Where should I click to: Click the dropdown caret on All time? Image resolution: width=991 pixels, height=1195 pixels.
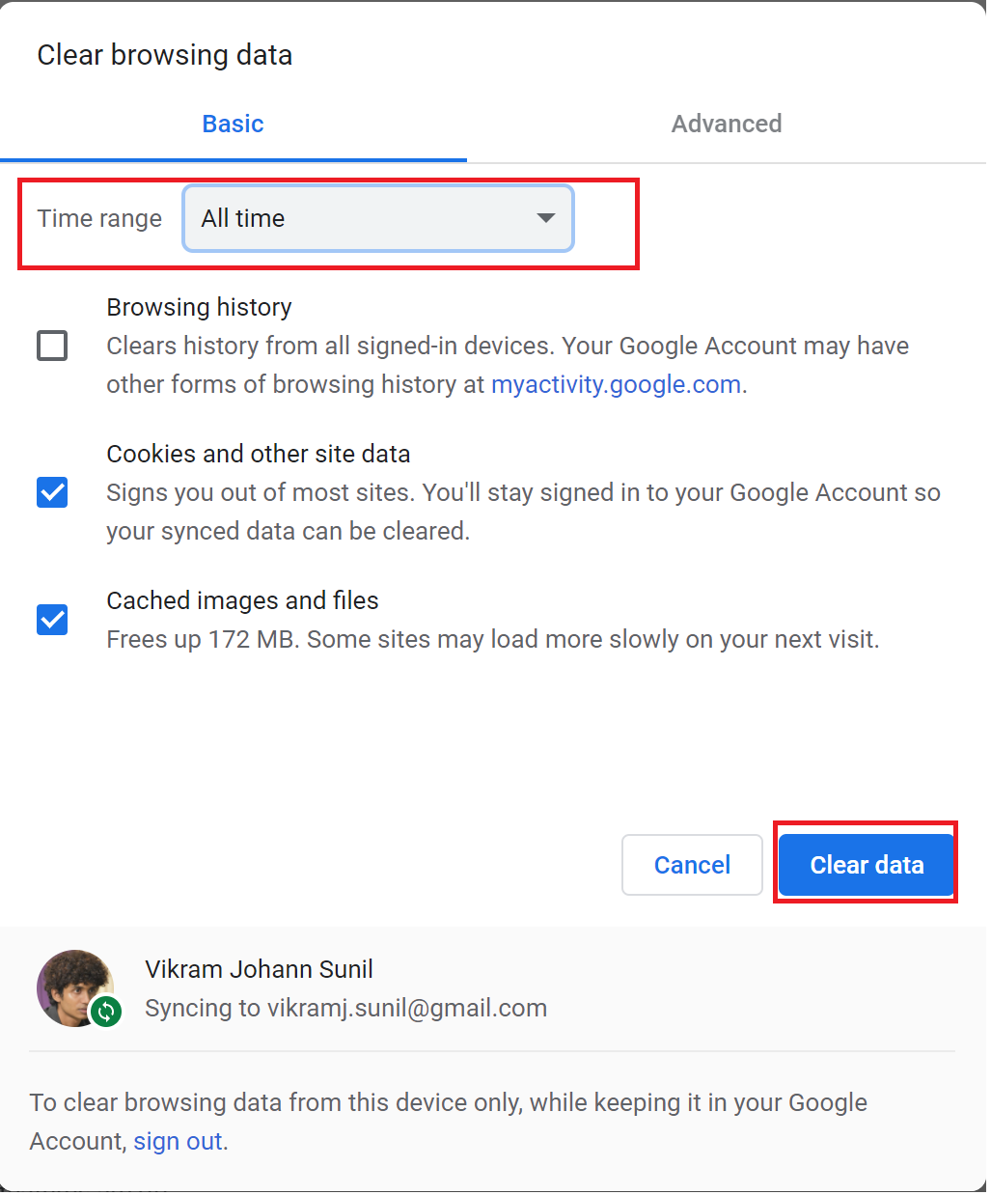point(545,218)
